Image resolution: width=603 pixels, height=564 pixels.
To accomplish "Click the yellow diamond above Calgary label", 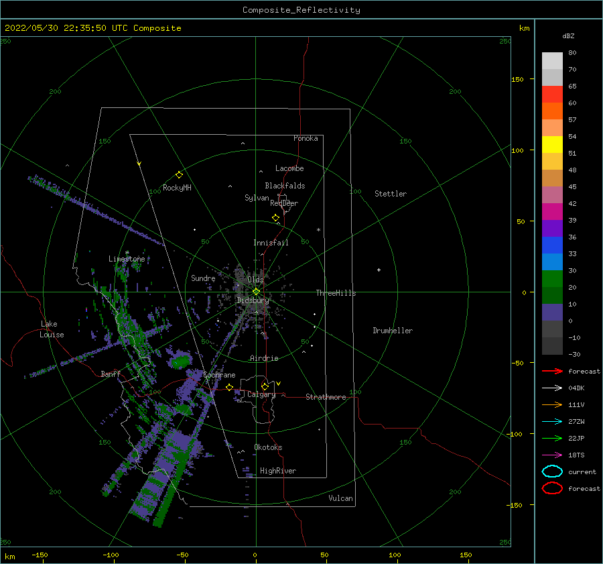I will click(265, 386).
